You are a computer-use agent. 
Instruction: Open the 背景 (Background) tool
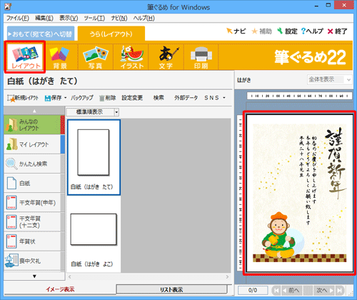pos(59,57)
